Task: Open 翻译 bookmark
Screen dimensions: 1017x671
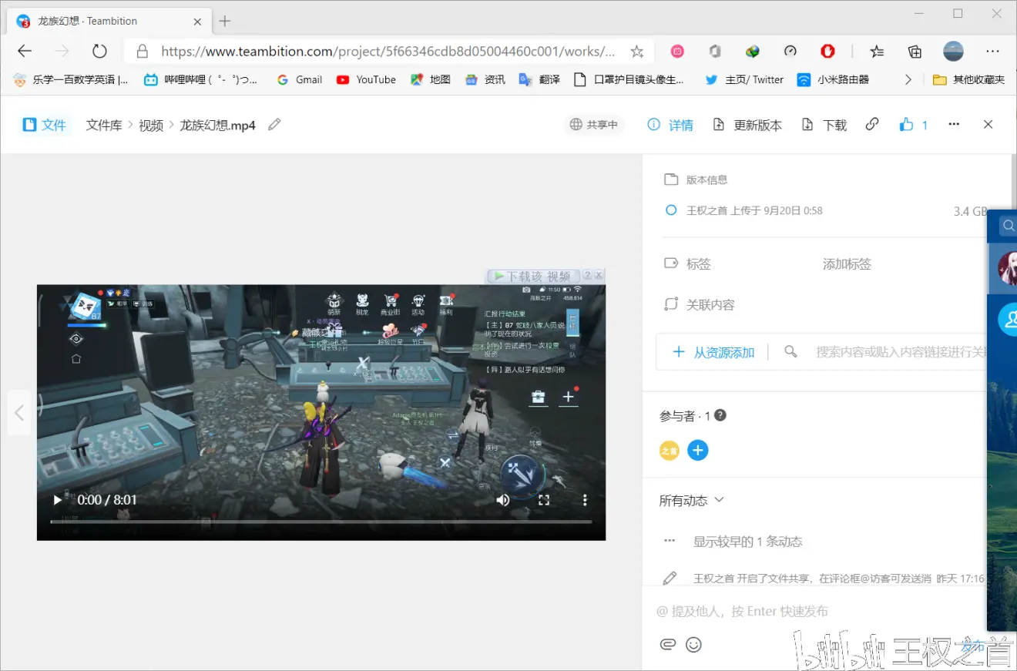Action: click(x=540, y=79)
